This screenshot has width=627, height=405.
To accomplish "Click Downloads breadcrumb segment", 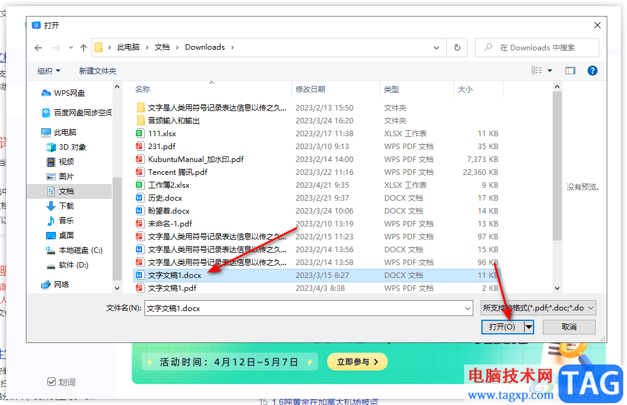I will [205, 47].
